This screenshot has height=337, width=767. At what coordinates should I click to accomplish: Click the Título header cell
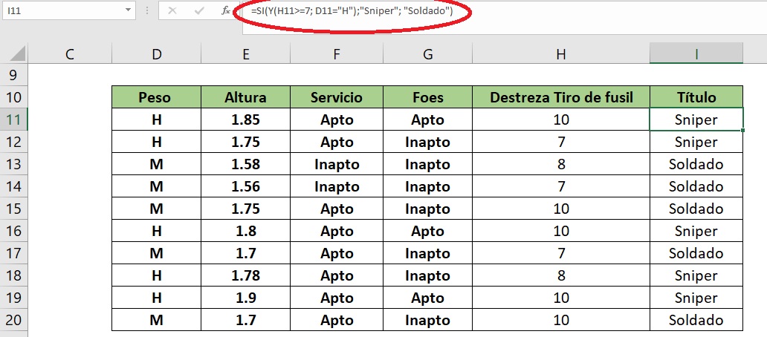click(x=696, y=97)
